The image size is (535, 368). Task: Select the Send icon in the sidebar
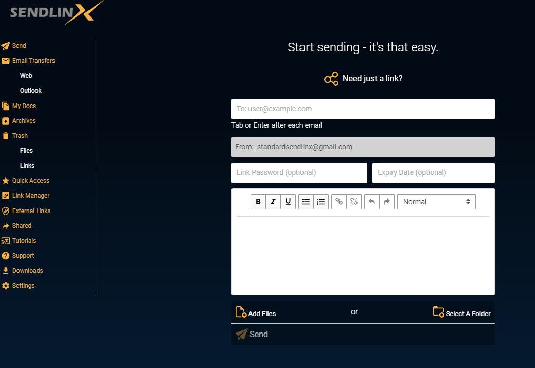[x=5, y=45]
